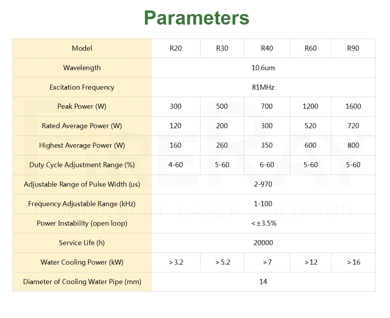Select the "Water Cooling Power (kW)" label

pyautogui.click(x=82, y=262)
